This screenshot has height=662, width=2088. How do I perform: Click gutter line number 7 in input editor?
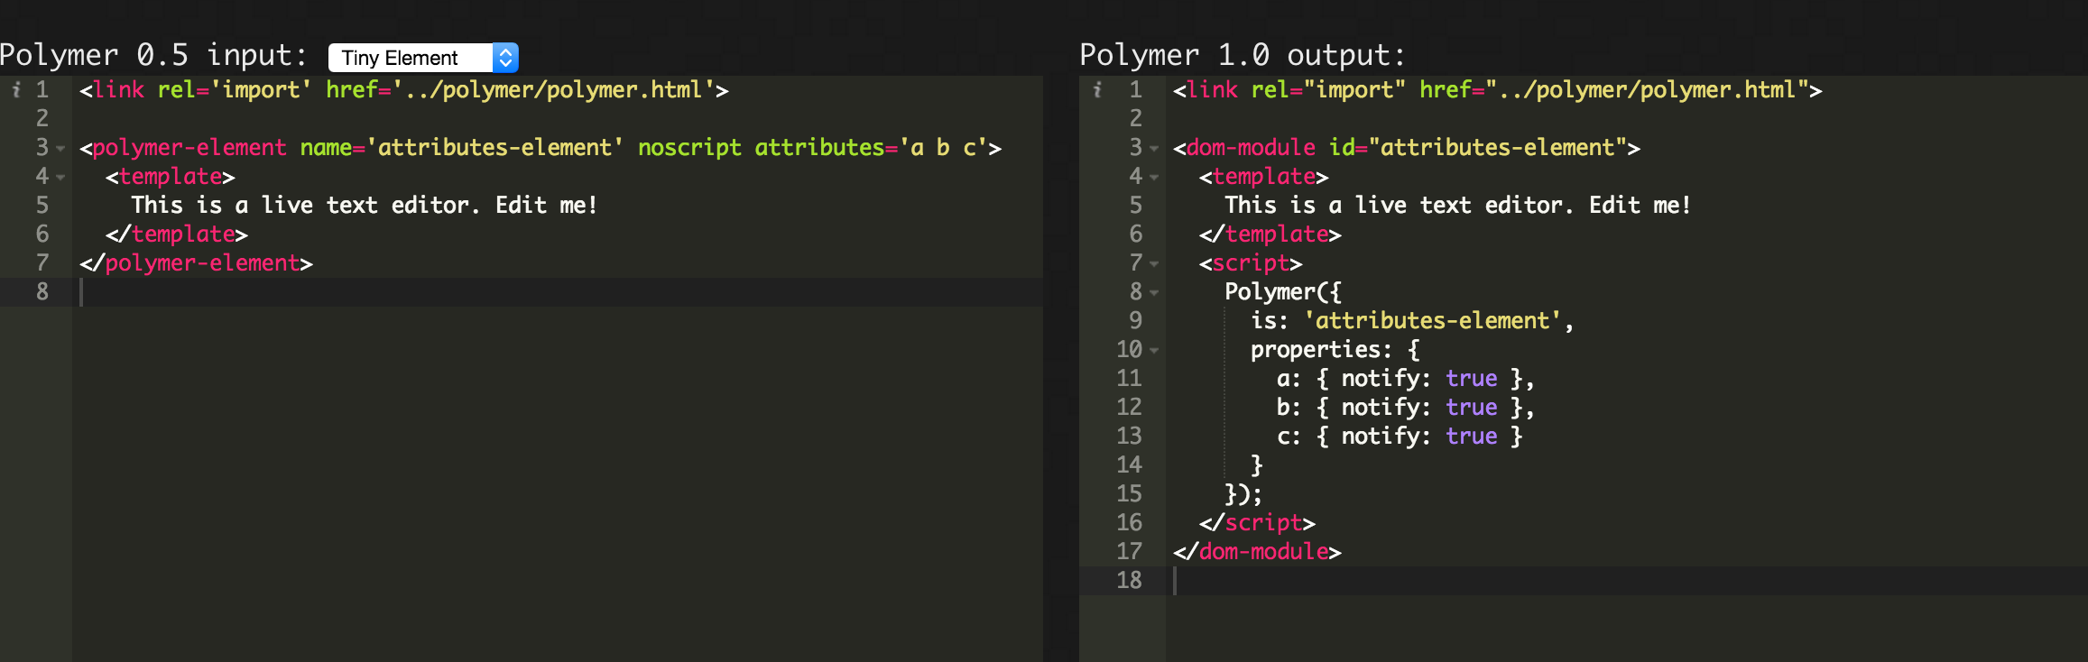pos(42,262)
